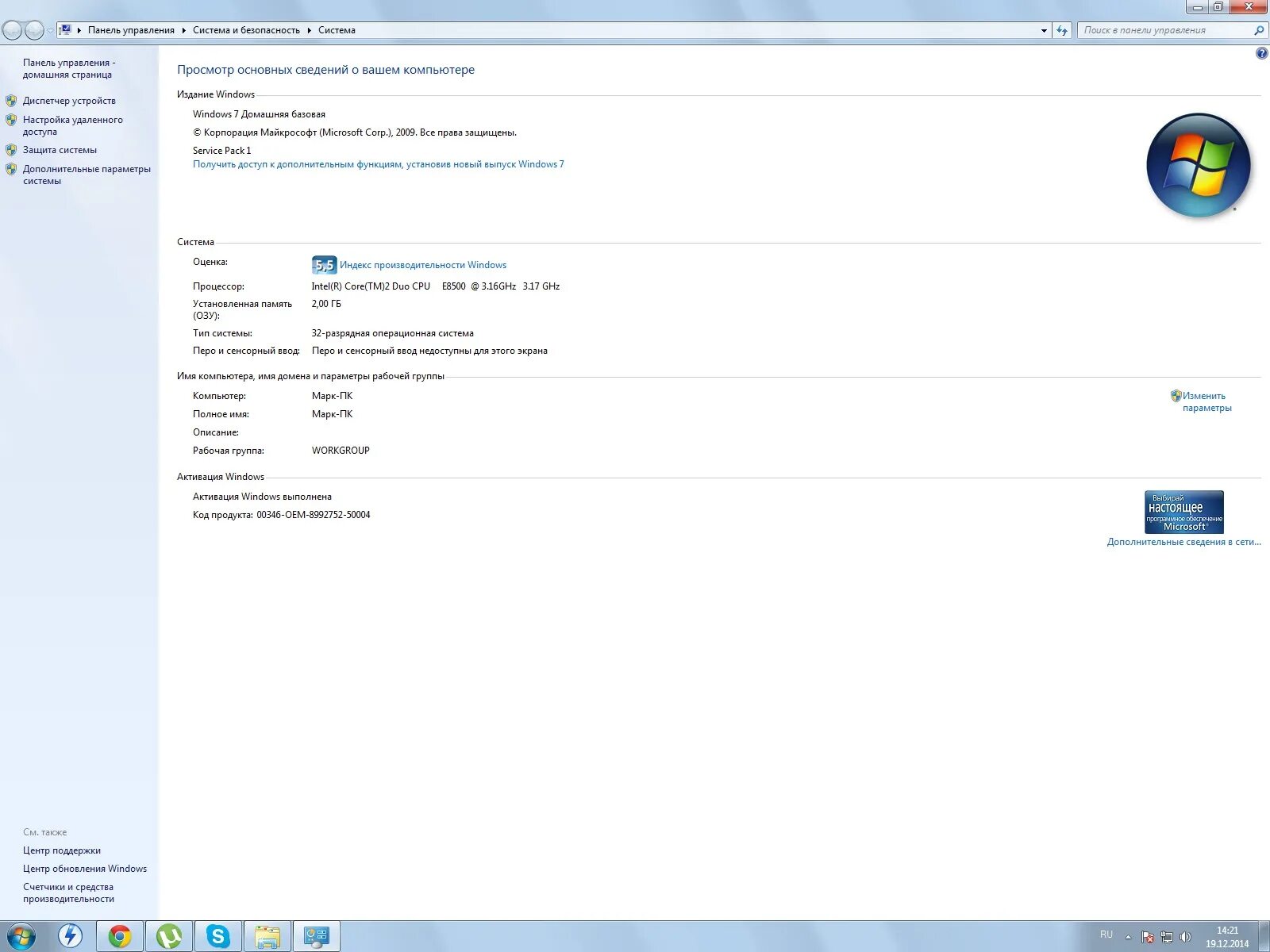Click the search field Поиск в панели управления
Image resolution: width=1270 pixels, height=952 pixels.
click(1165, 30)
